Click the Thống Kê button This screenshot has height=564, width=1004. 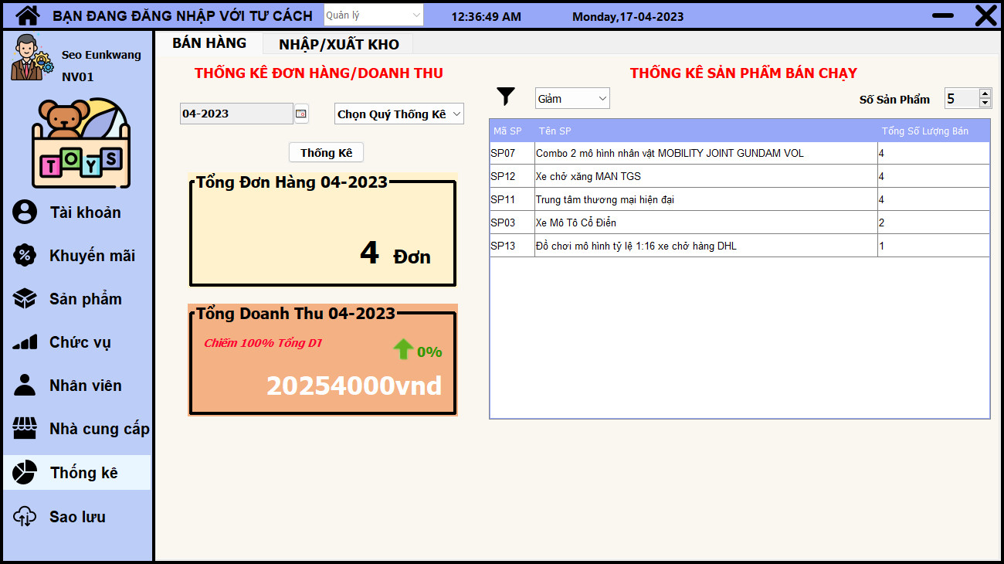326,152
